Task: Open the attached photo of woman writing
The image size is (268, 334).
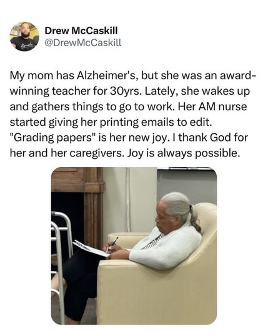Action: (x=134, y=246)
